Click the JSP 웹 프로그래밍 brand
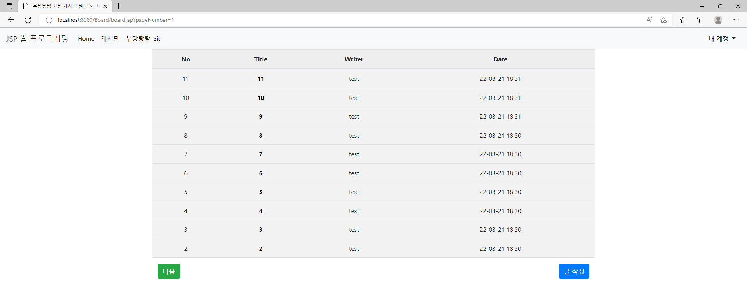Image resolution: width=747 pixels, height=285 pixels. click(x=37, y=38)
